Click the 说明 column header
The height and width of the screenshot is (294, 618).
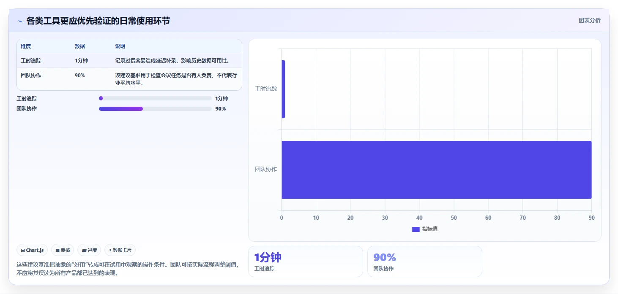coord(120,46)
